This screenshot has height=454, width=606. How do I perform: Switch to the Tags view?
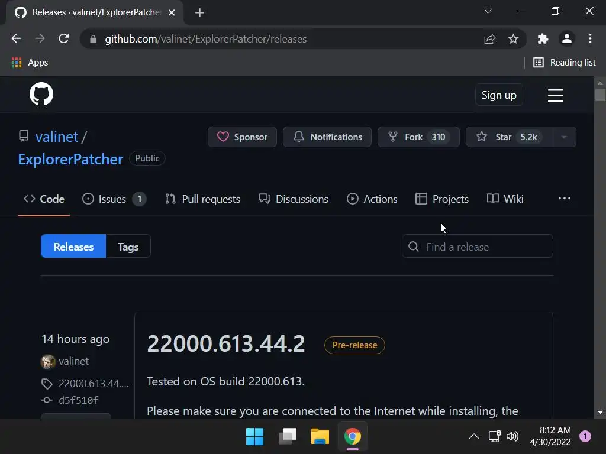[x=128, y=247]
